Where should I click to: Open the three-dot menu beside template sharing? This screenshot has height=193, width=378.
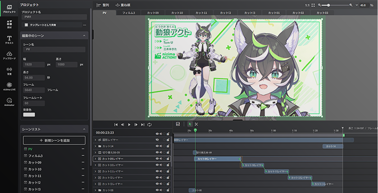coord(84,25)
